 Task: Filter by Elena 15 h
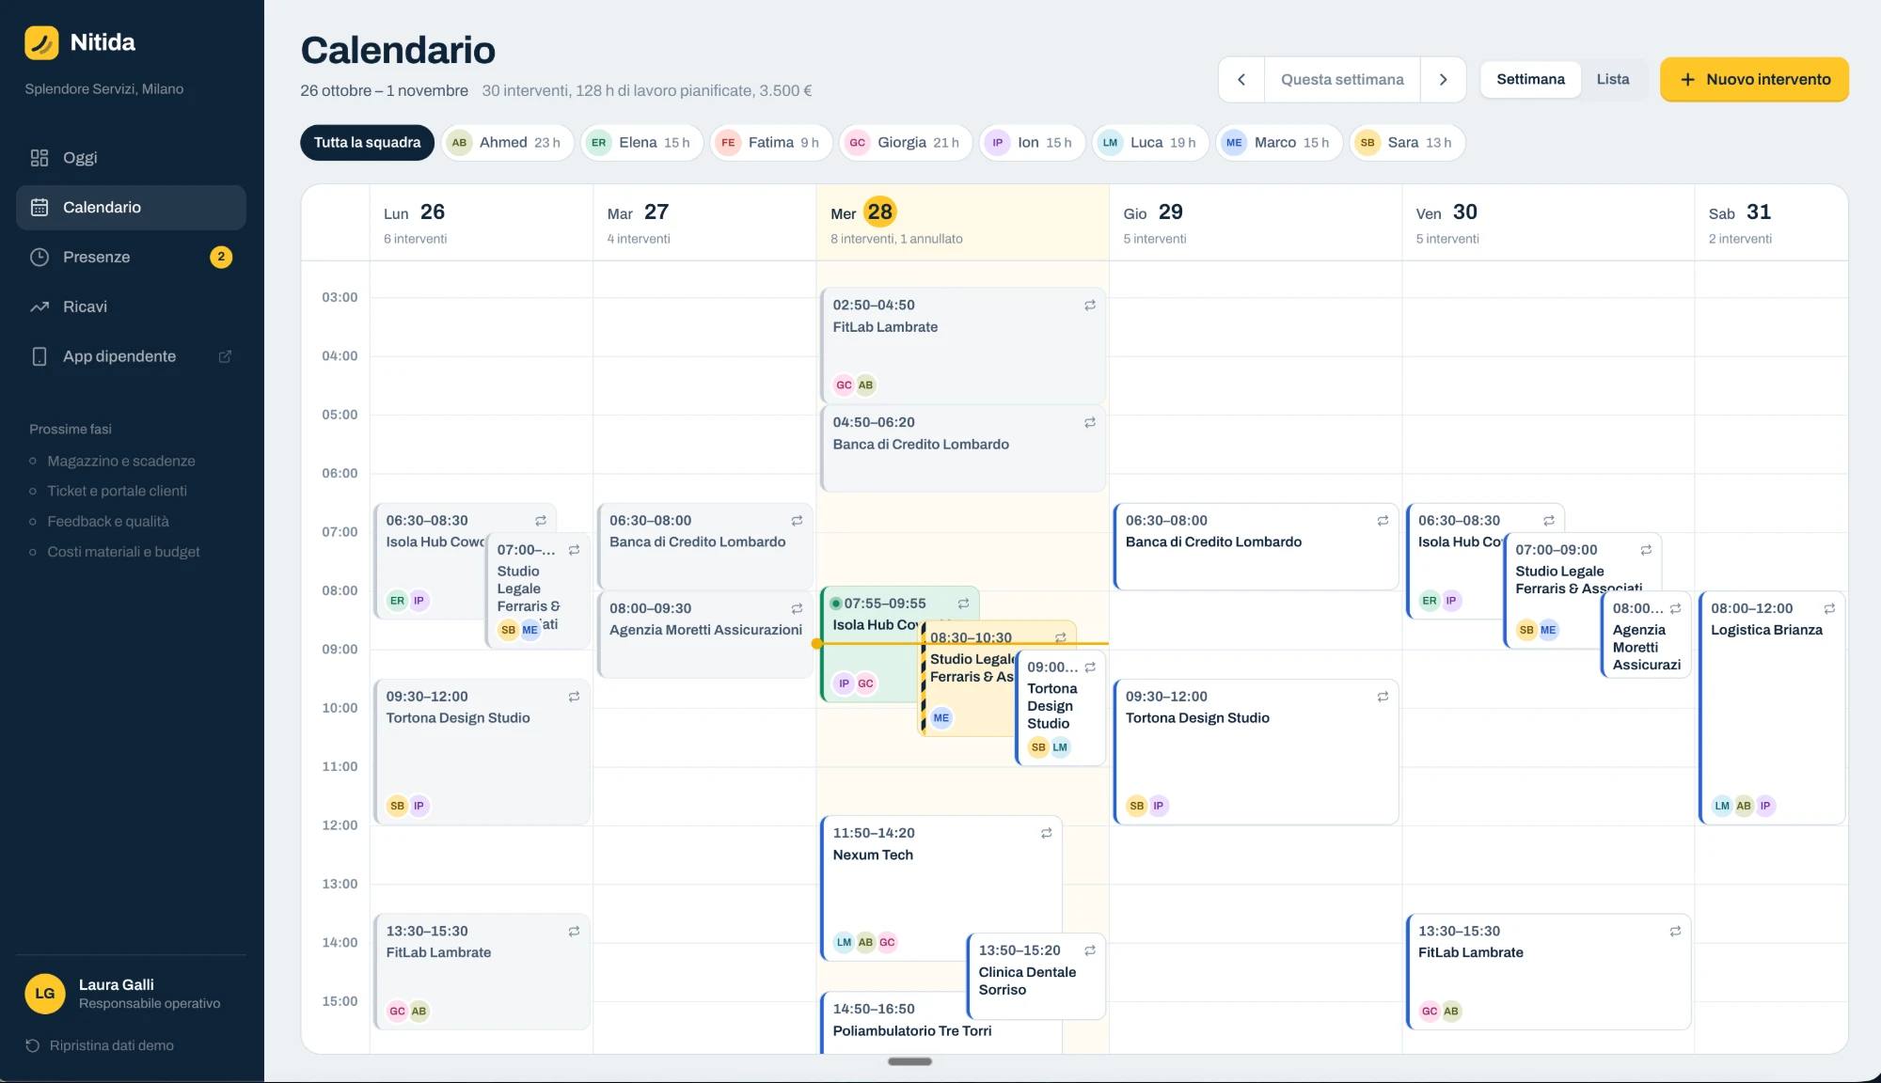click(x=641, y=143)
